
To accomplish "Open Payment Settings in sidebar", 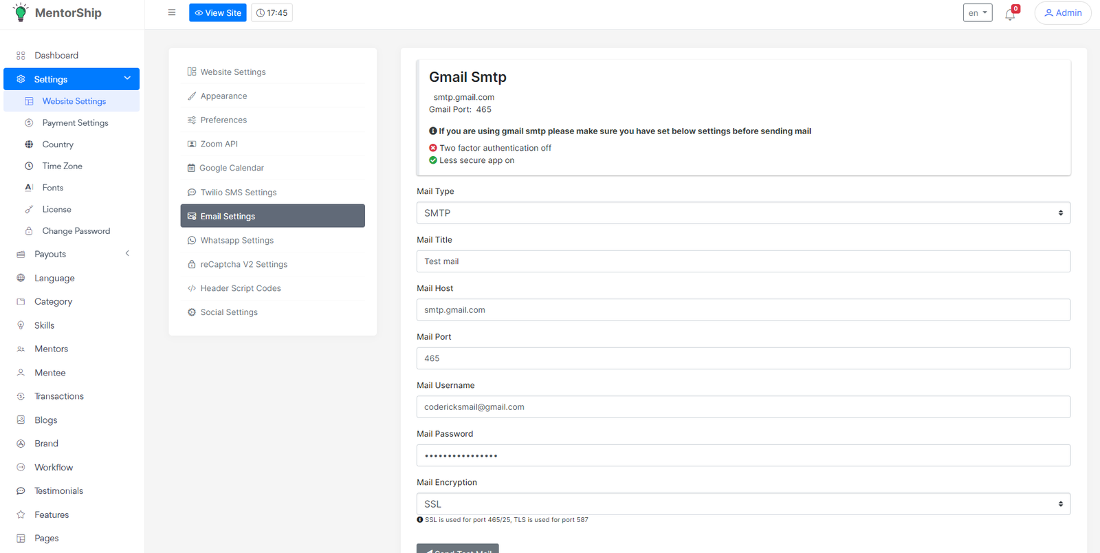I will pos(75,123).
